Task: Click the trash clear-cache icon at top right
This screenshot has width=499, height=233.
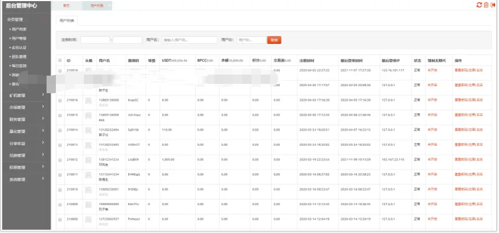Action: (x=486, y=5)
